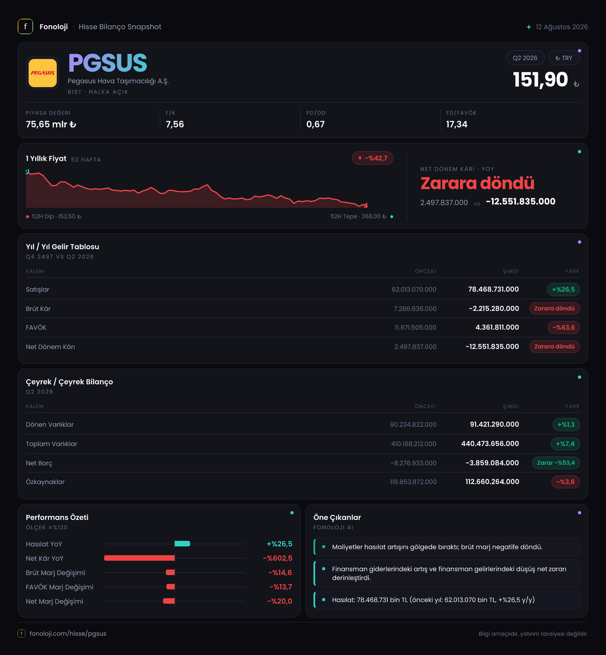Screen dimensions: 606x655
Task: Click the 1 Yıllık Fiyat price chart area
Action: point(197,189)
